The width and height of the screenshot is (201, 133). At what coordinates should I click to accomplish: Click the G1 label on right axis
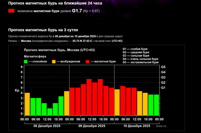[x=163, y=88]
